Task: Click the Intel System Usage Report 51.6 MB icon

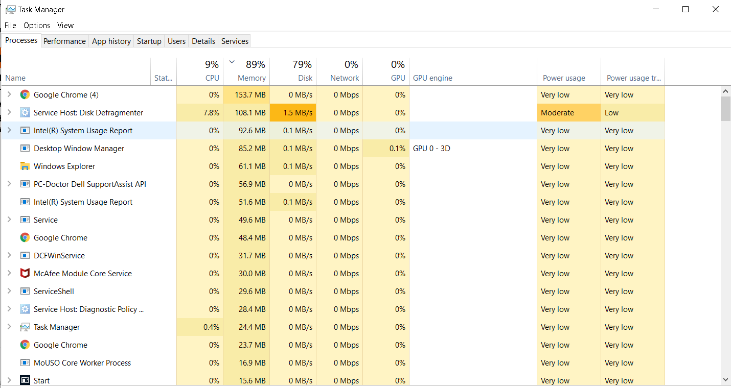Action: (x=25, y=202)
